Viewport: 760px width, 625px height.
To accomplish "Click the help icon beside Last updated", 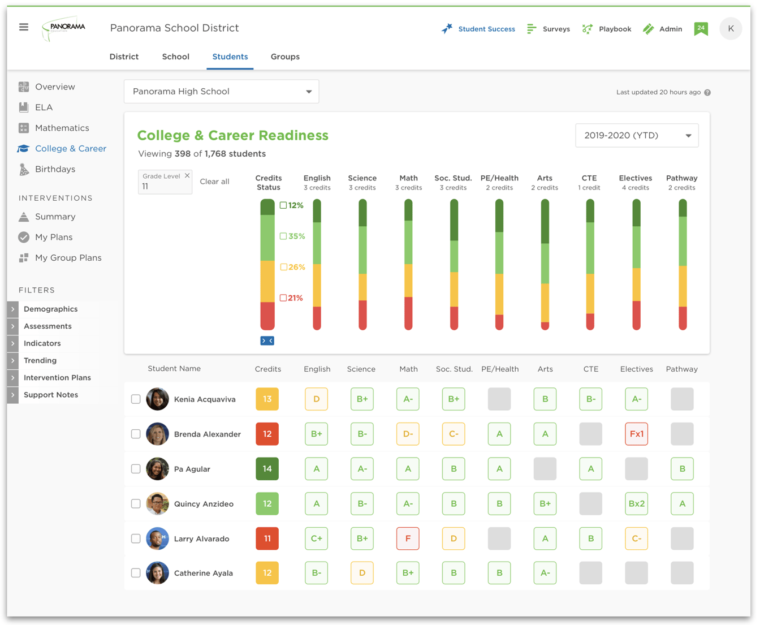I will 707,93.
